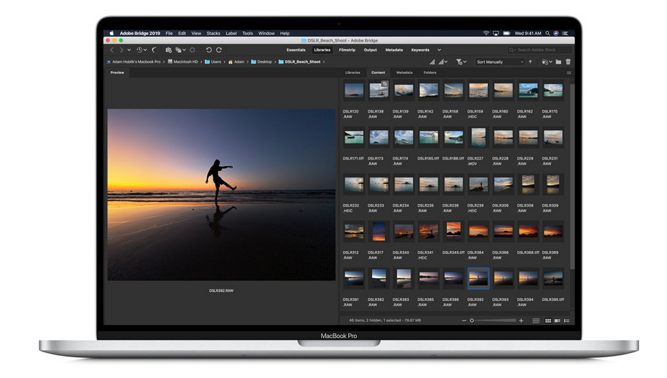Open the Tools menu
The height and width of the screenshot is (378, 667).
(x=247, y=33)
